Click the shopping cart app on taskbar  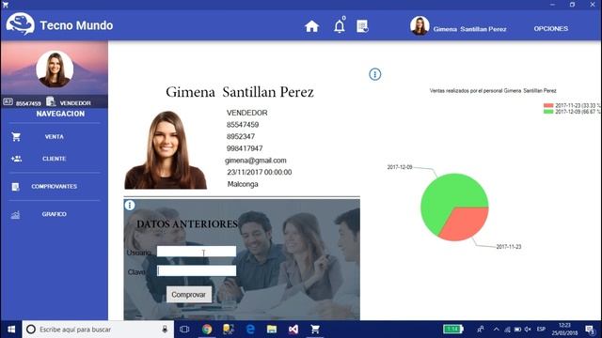315,330
